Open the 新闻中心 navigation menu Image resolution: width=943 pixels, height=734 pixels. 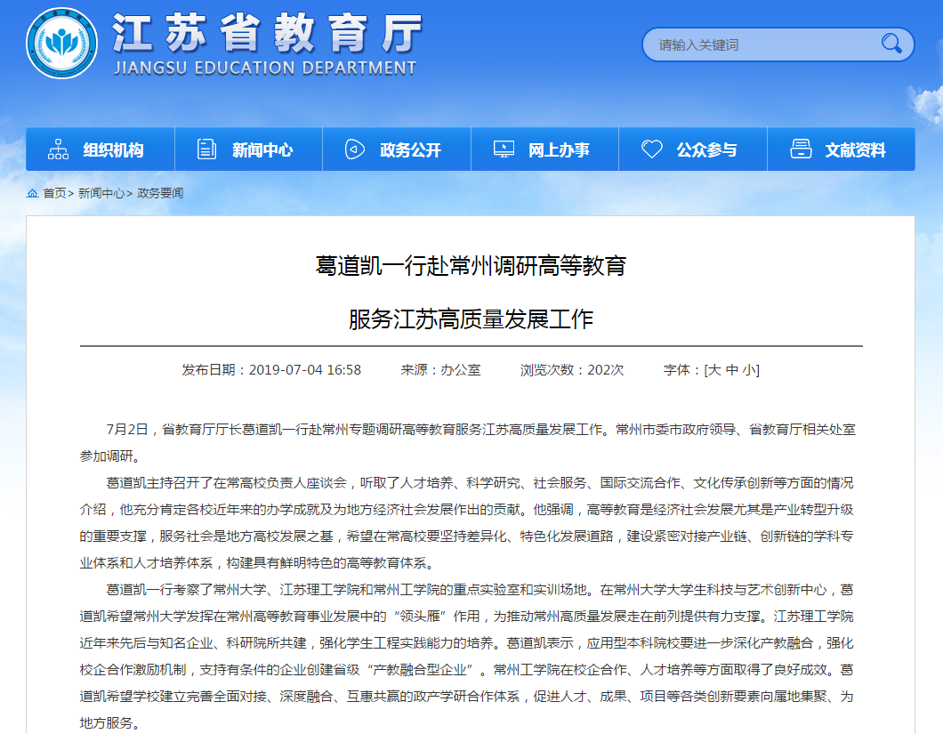click(262, 150)
